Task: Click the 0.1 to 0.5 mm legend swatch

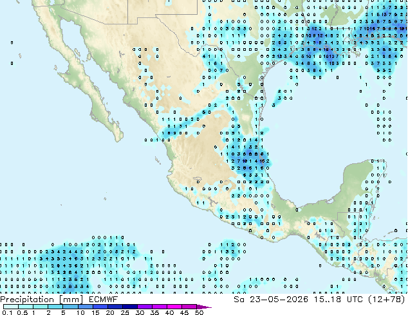Action: click(11, 307)
